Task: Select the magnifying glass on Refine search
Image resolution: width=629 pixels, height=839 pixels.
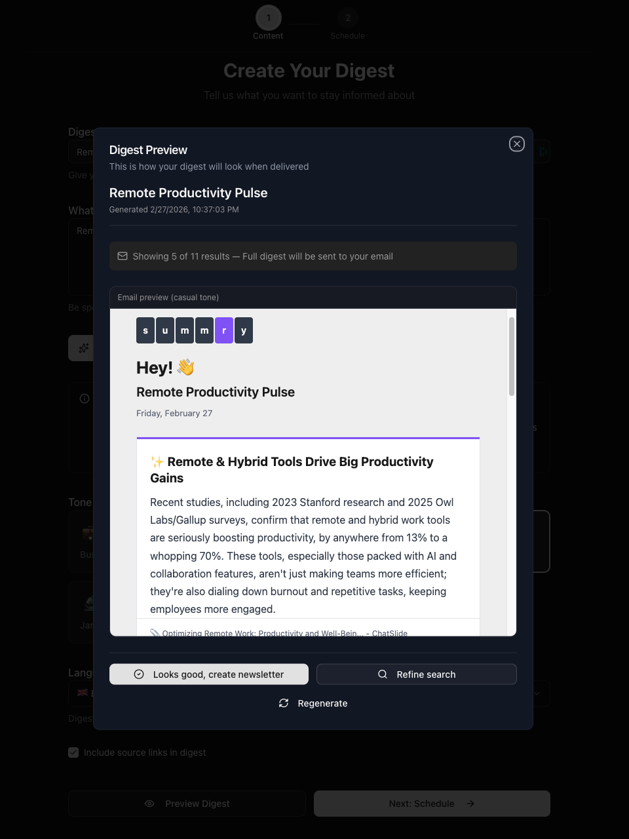Action: pos(382,674)
